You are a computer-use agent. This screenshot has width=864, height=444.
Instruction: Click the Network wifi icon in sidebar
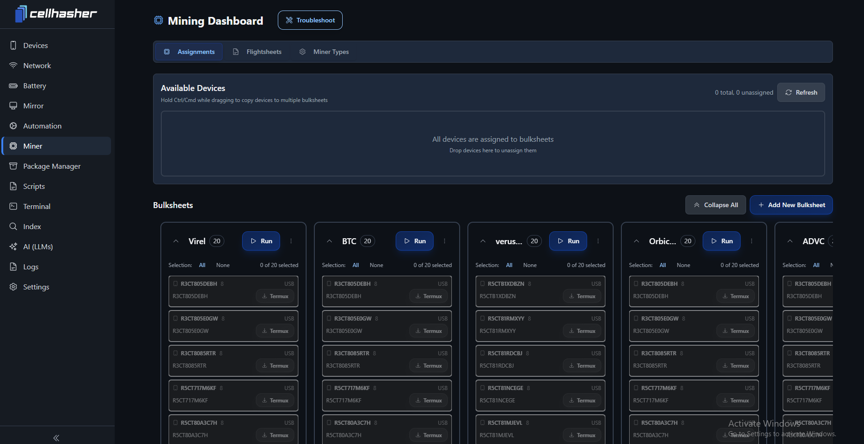tap(13, 66)
